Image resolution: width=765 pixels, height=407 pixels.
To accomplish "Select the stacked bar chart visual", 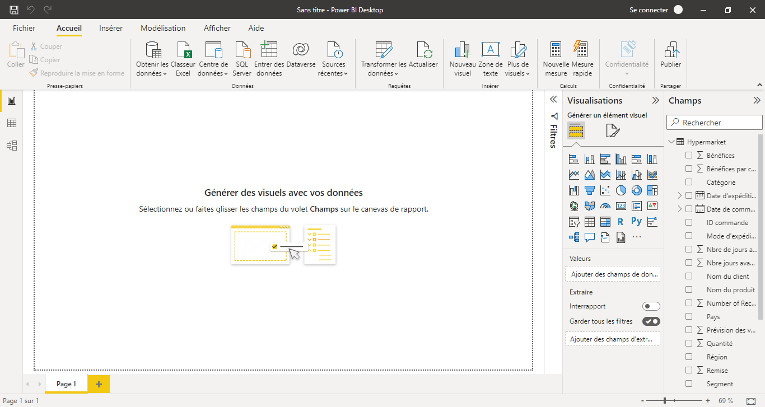I will click(x=573, y=160).
